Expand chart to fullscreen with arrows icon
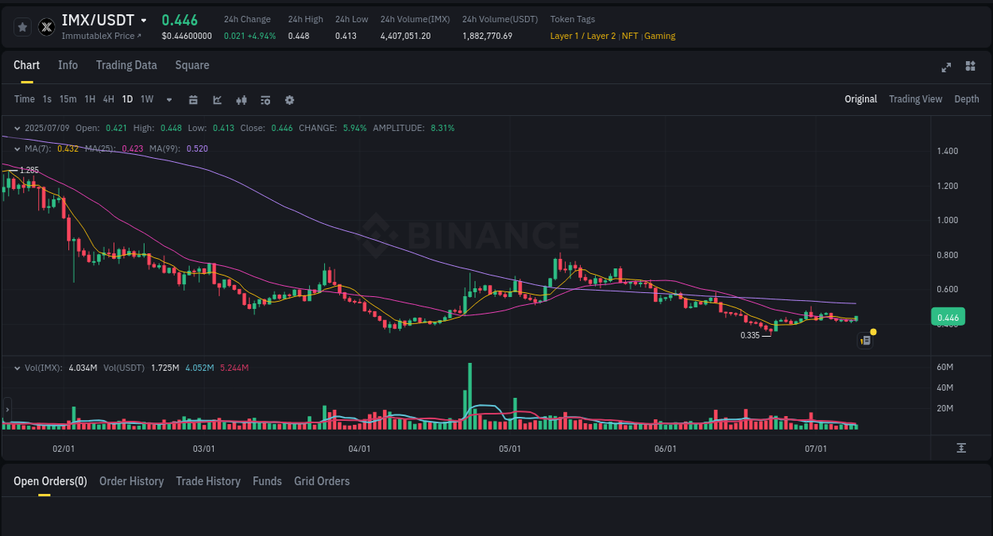Image resolution: width=993 pixels, height=536 pixels. (x=945, y=67)
